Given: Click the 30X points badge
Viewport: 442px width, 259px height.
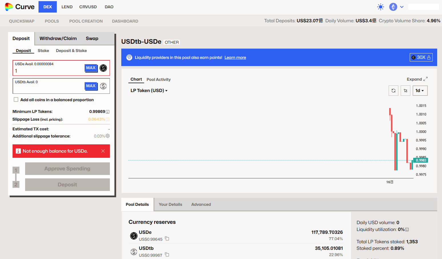Looking at the screenshot, I should pos(421,57).
